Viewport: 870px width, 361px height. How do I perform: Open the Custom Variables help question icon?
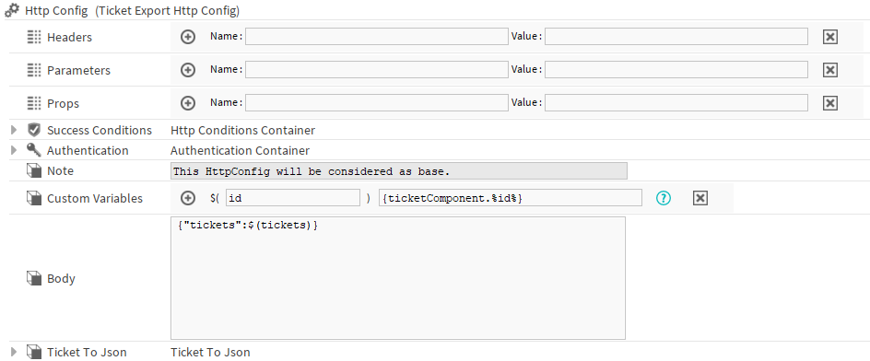click(663, 198)
